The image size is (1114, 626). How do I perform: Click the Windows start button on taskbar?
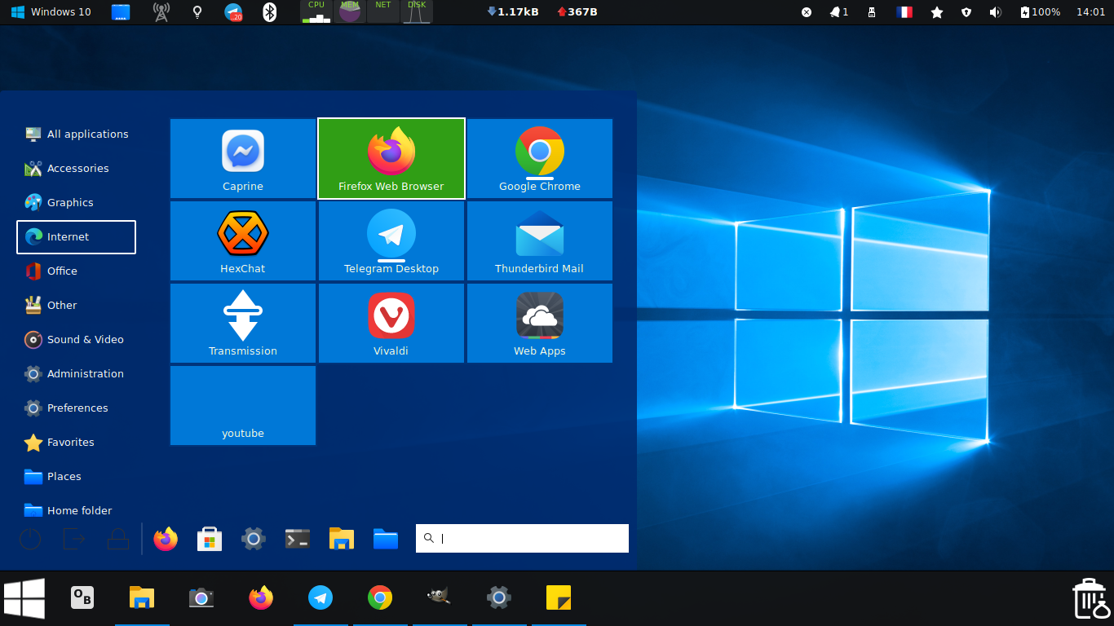[24, 598]
